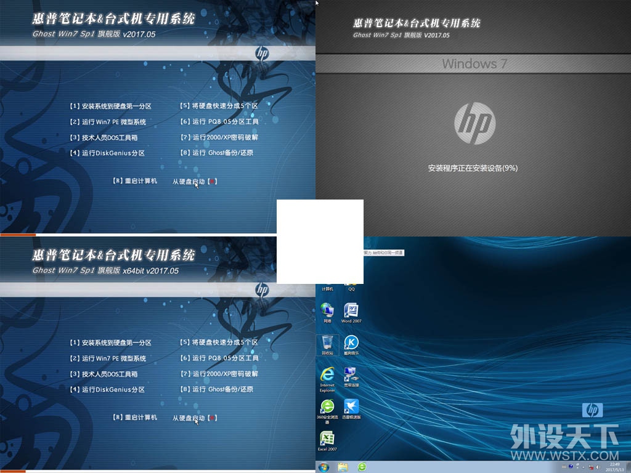Select [4] 运行DiskGenius分区 in the top v2017.05 menu
631x473 pixels.
pos(107,153)
